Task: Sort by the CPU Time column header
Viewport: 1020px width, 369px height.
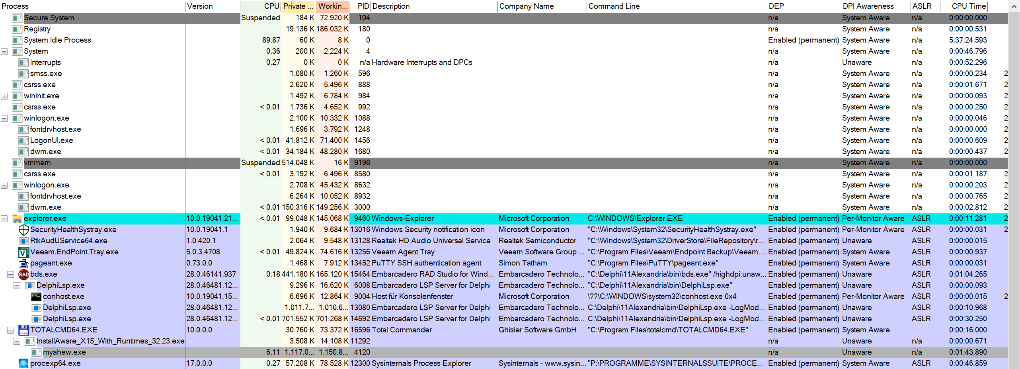Action: 964,6
